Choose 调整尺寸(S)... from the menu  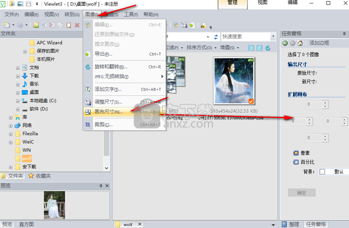pos(125,102)
